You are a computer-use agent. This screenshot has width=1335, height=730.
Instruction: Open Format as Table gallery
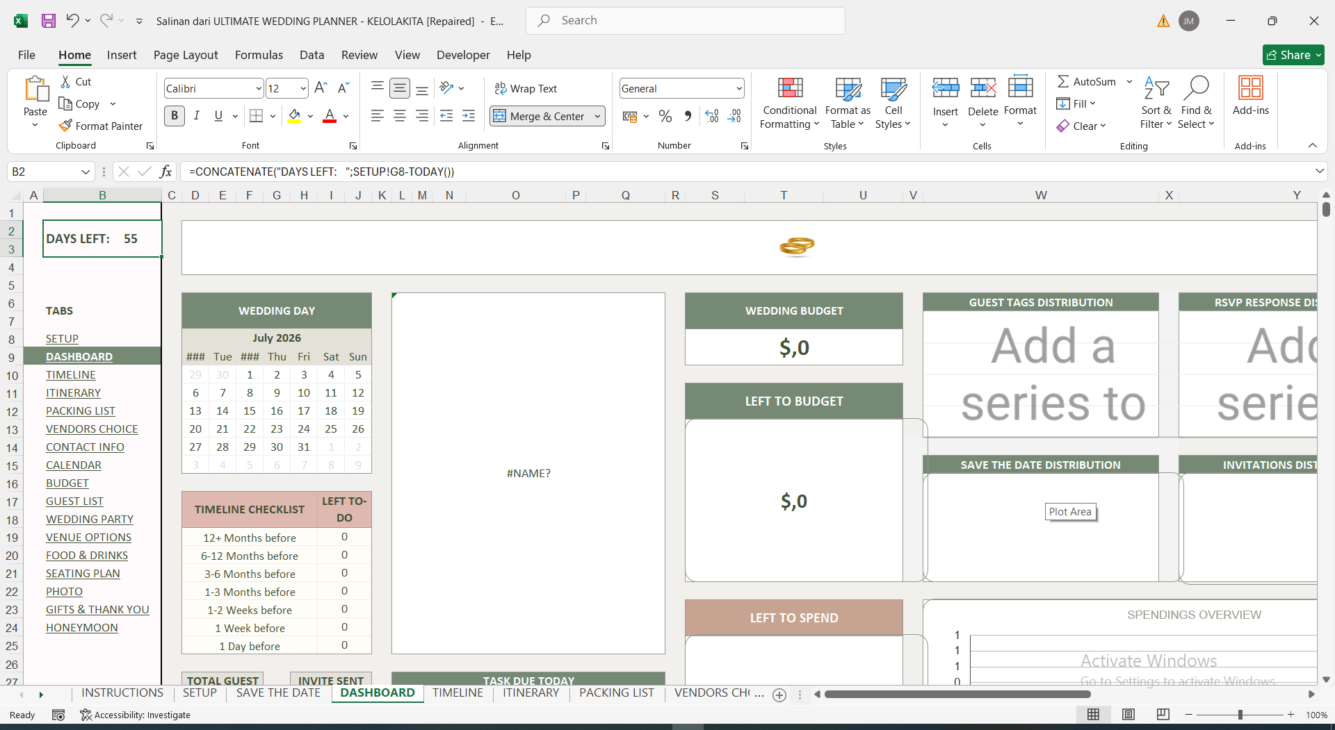848,103
